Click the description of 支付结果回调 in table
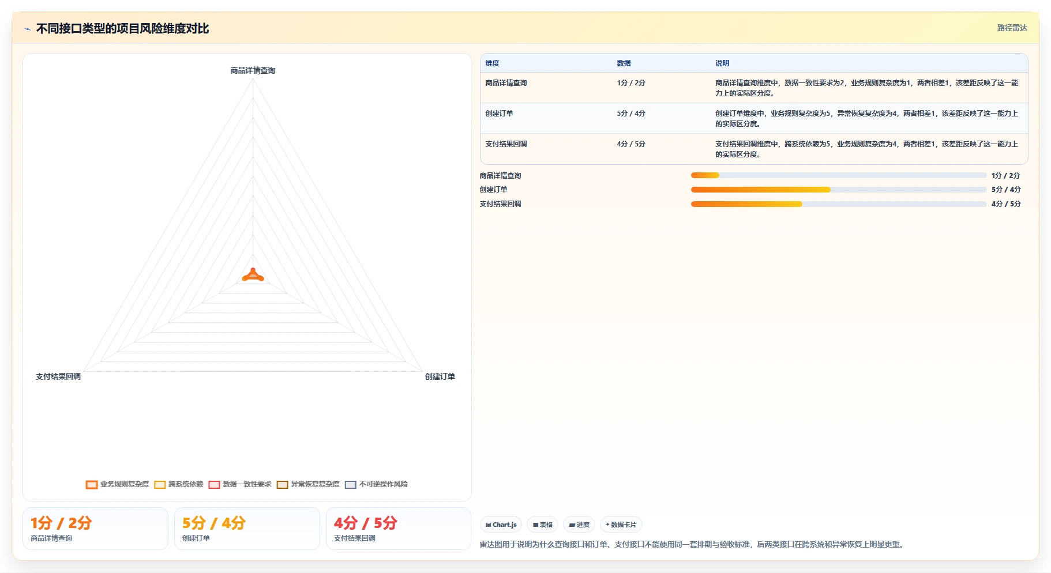The image size is (1051, 573). [866, 149]
